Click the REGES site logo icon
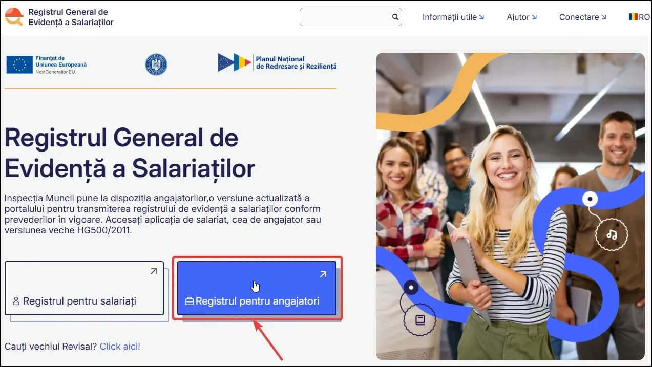The image size is (652, 367). (14, 17)
